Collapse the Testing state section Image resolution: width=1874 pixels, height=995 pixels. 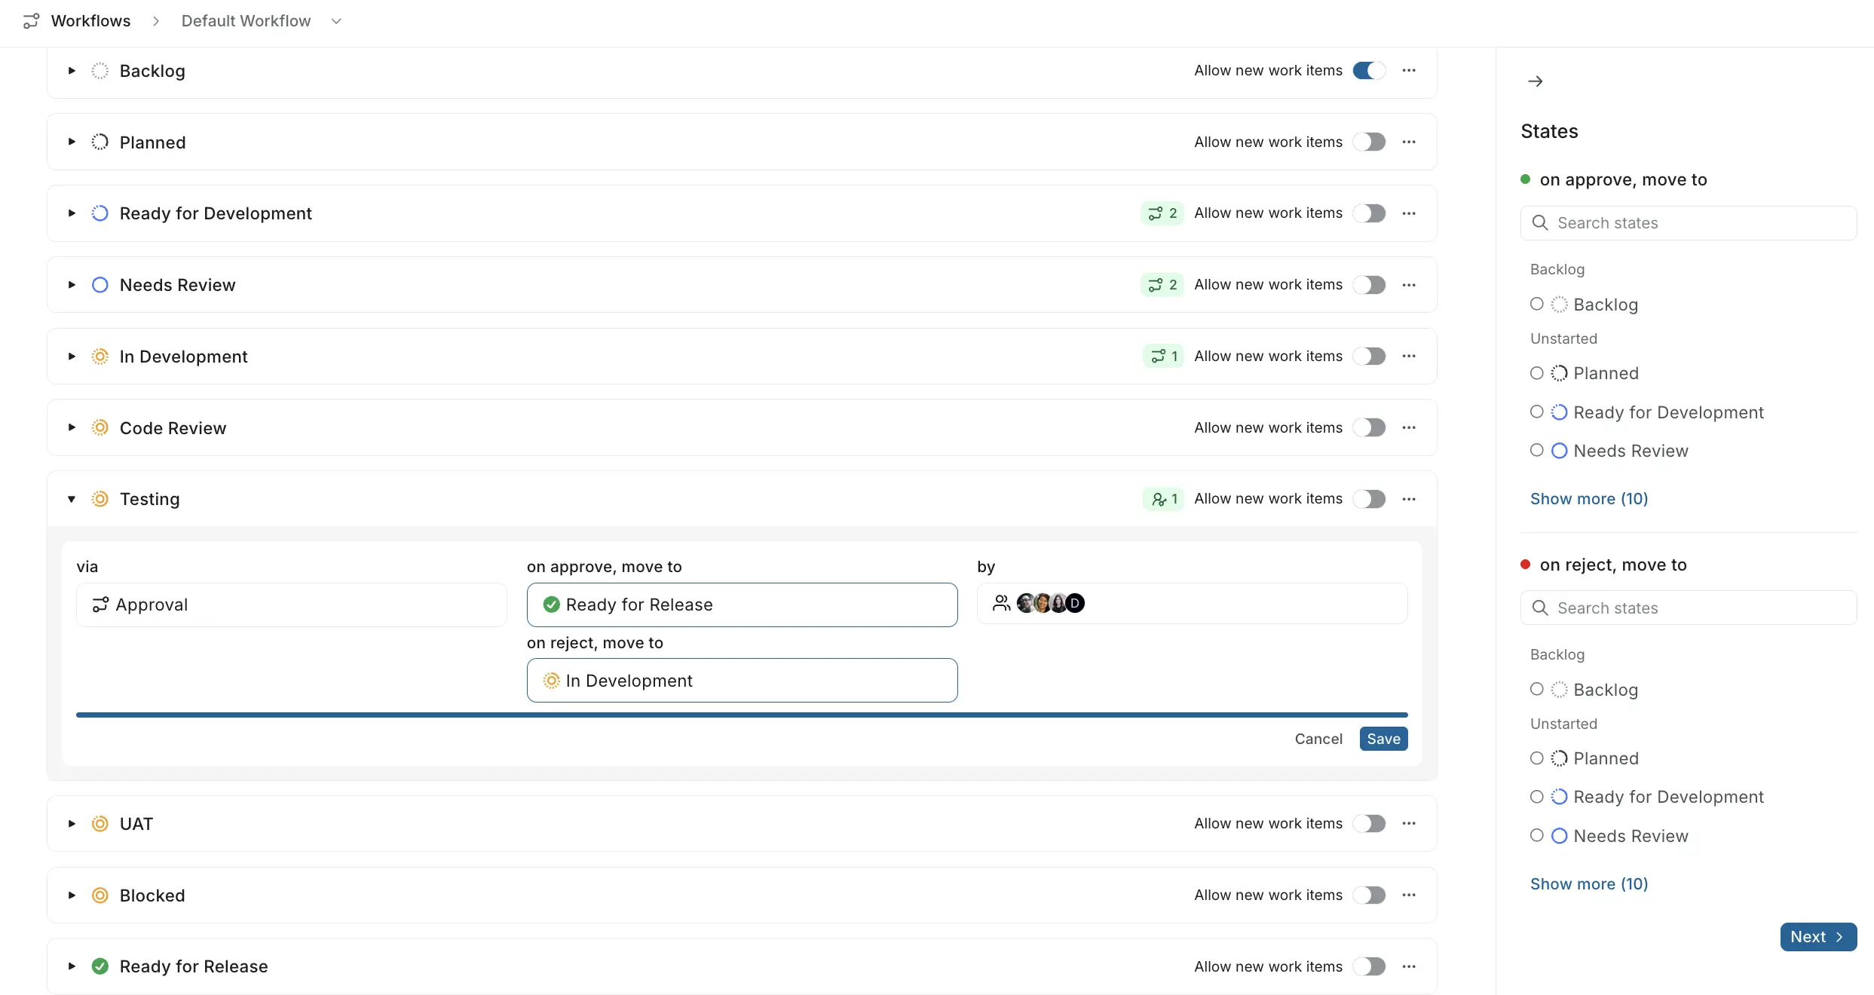click(71, 499)
